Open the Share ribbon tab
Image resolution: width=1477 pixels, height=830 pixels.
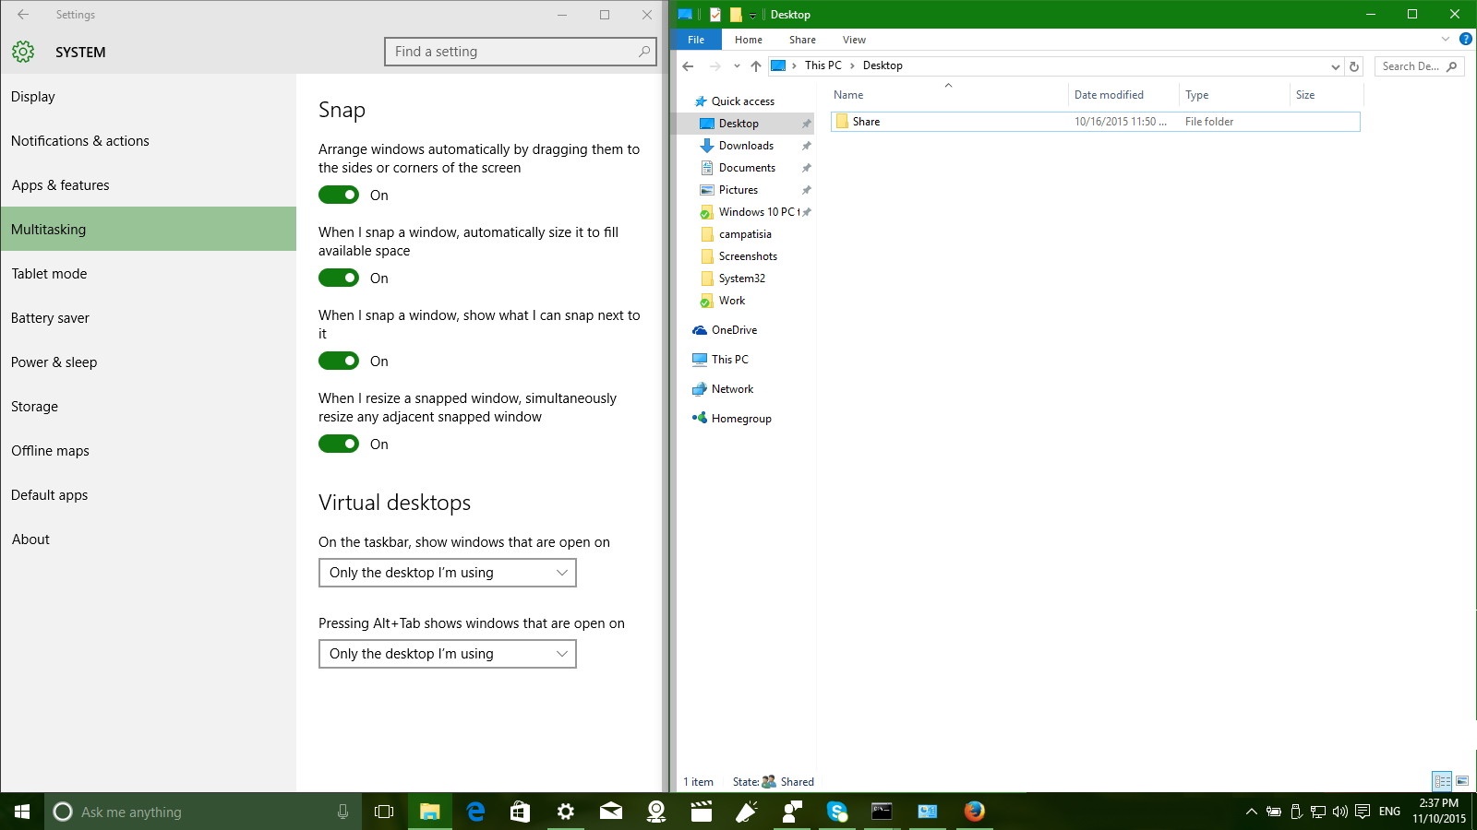pos(802,40)
